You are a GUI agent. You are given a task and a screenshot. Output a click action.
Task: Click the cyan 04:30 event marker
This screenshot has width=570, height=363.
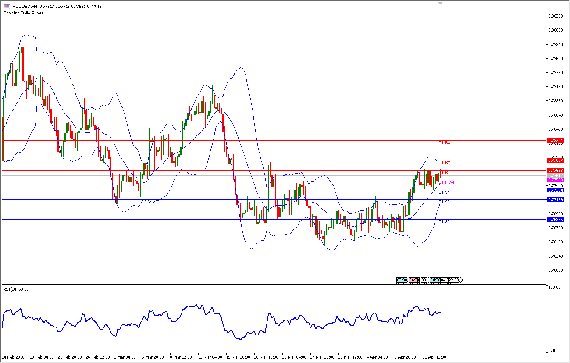pos(435,280)
